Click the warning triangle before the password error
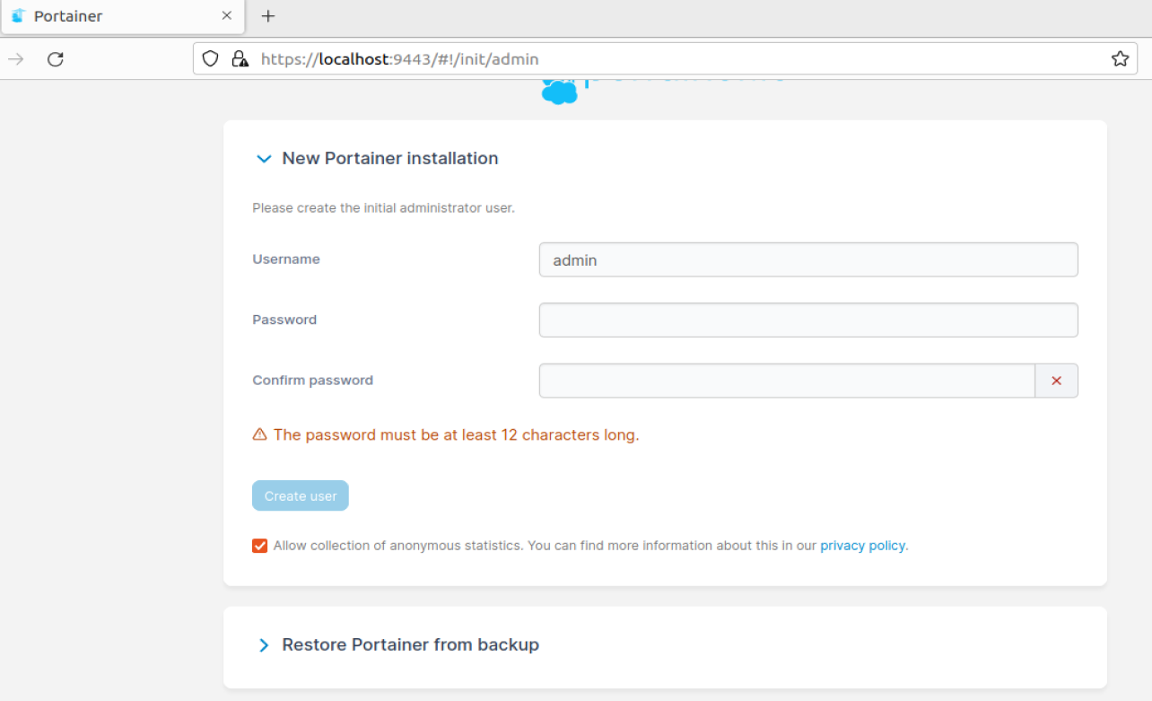 point(259,434)
